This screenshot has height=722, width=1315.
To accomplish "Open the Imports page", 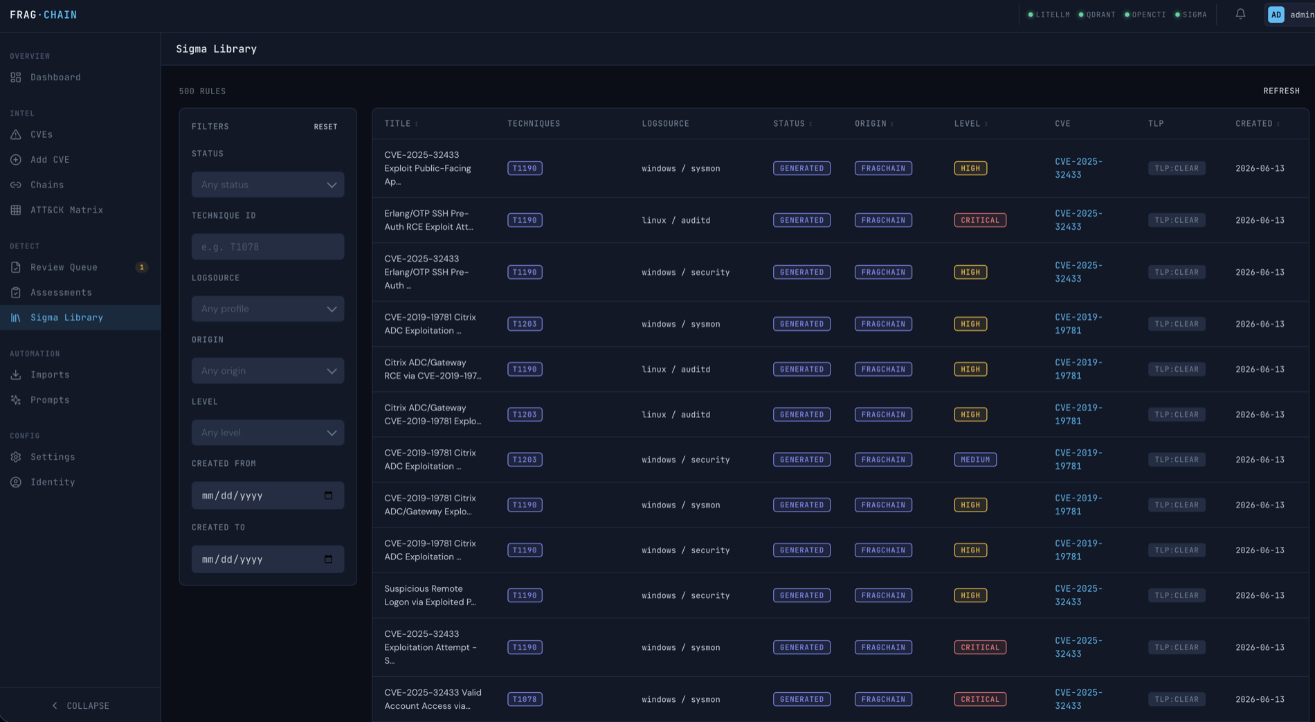I will [80, 375].
